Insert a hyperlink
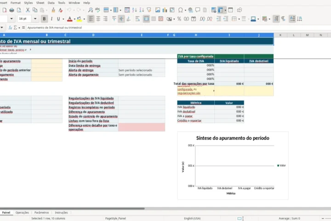Image resolution: width=331 pixels, height=221 pixels. click(190, 10)
